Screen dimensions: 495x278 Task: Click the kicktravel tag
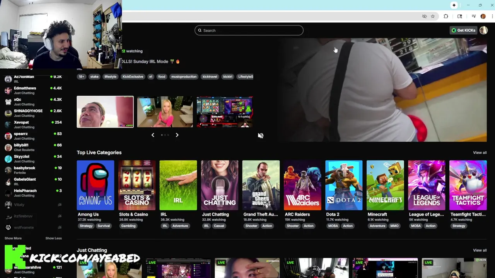(x=210, y=76)
